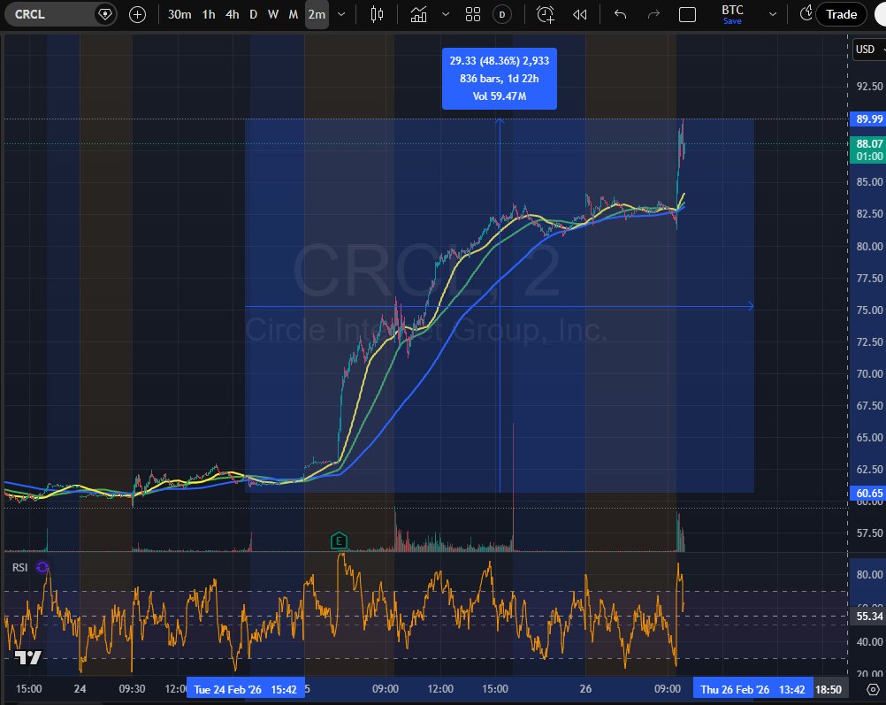Click the 60.65 price label on axis
The height and width of the screenshot is (705, 886).
pyautogui.click(x=868, y=493)
